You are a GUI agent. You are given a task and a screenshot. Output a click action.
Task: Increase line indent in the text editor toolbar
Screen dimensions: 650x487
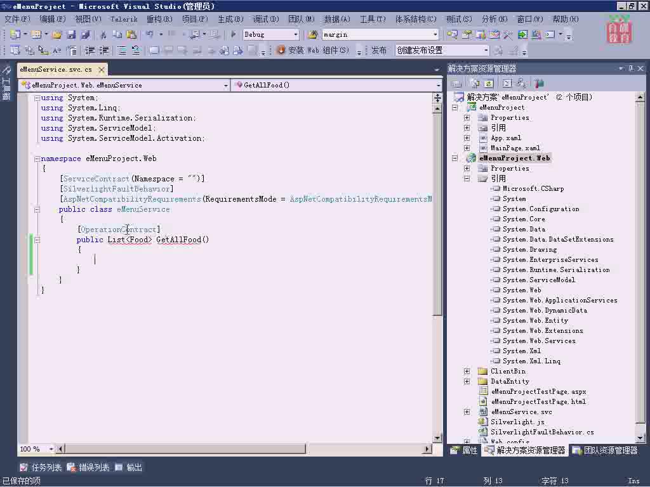103,50
